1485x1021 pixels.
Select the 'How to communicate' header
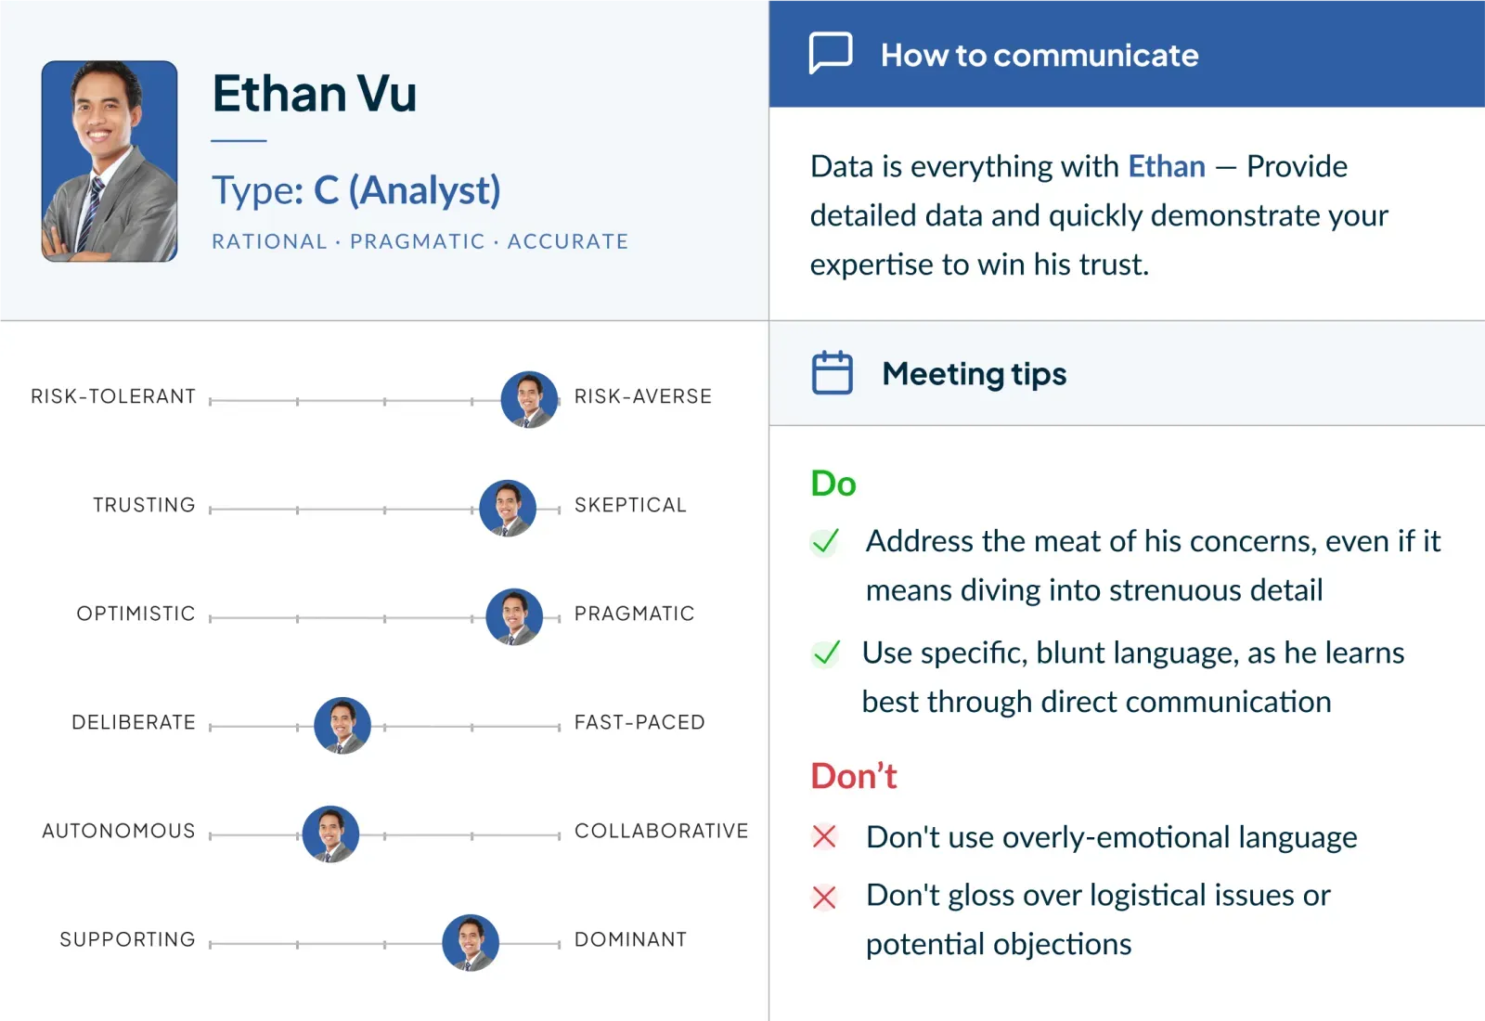[x=1039, y=55]
